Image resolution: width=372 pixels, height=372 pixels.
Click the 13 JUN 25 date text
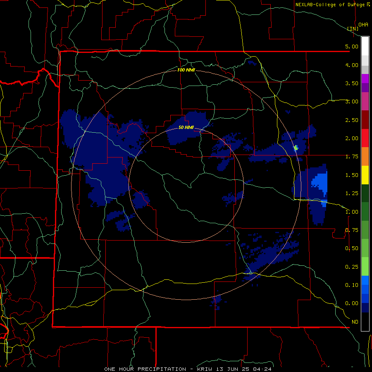click(x=232, y=369)
